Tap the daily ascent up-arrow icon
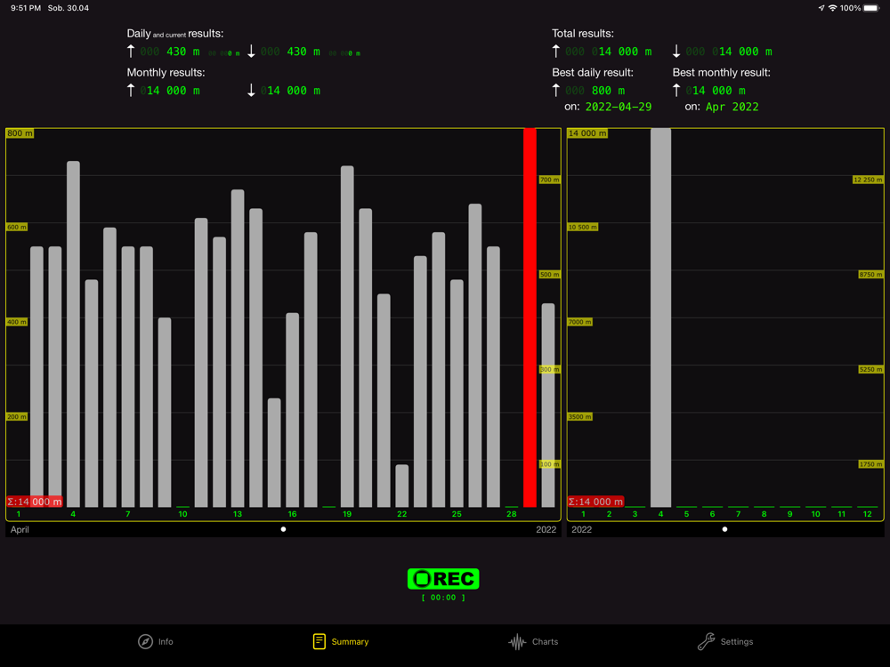Viewport: 890px width, 667px height. click(x=131, y=51)
